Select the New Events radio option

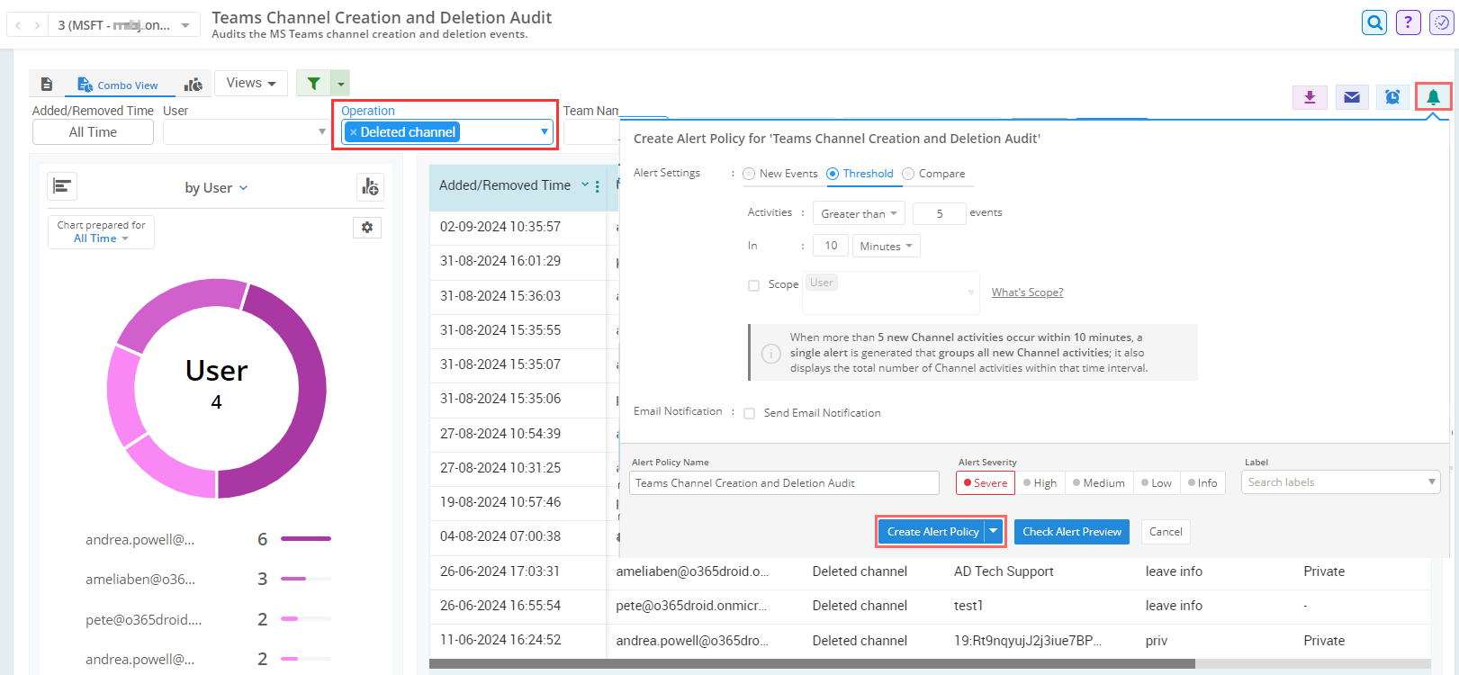[749, 174]
